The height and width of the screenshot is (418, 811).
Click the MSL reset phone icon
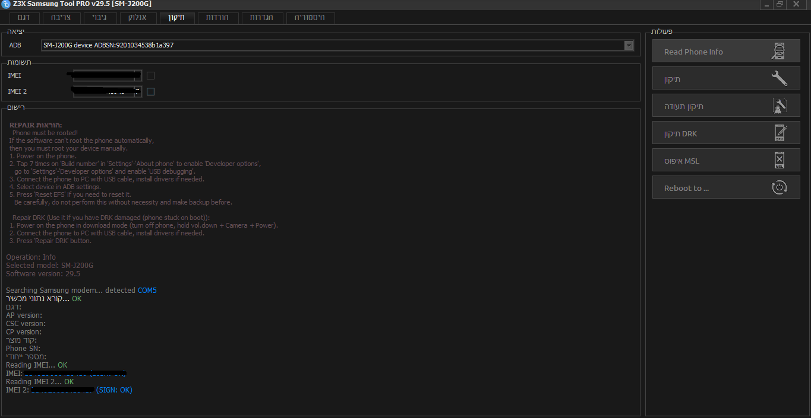tap(780, 160)
